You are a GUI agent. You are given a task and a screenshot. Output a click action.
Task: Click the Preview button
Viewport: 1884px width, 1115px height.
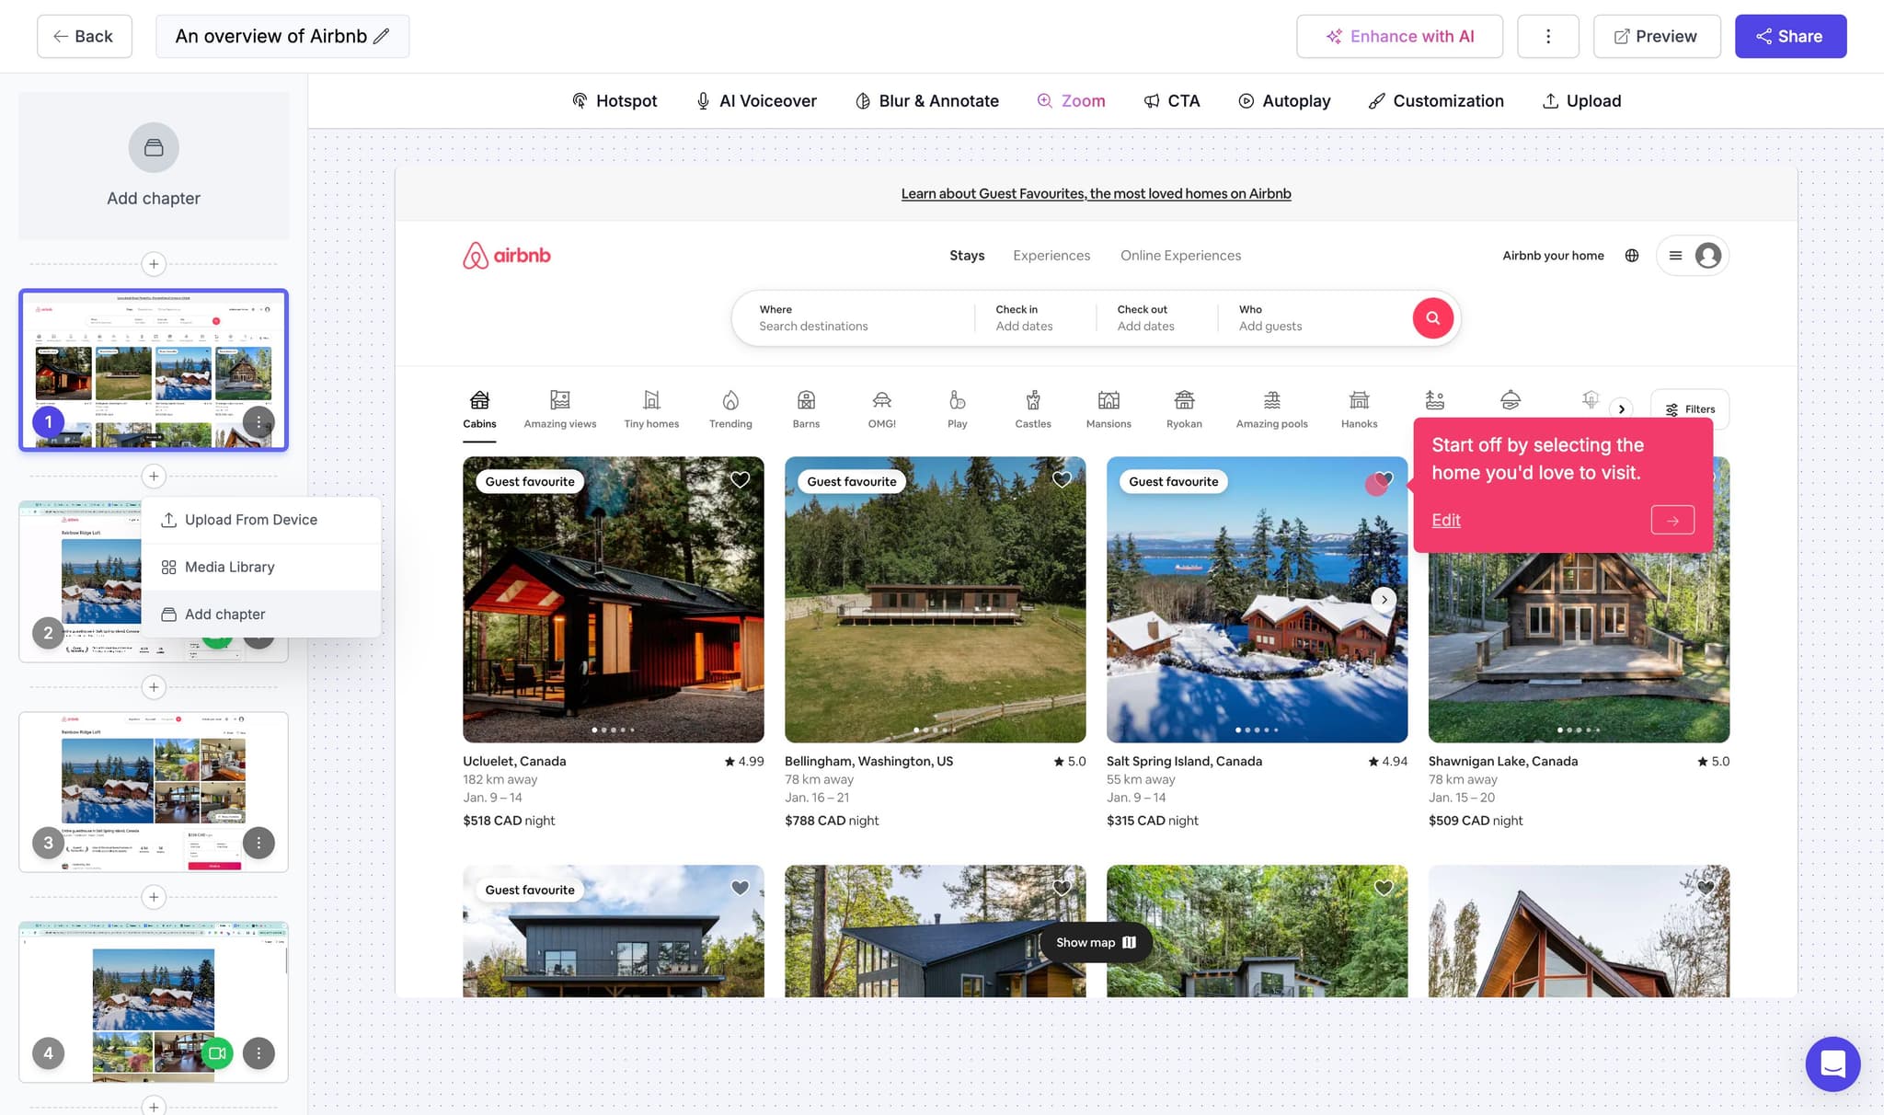pos(1656,37)
